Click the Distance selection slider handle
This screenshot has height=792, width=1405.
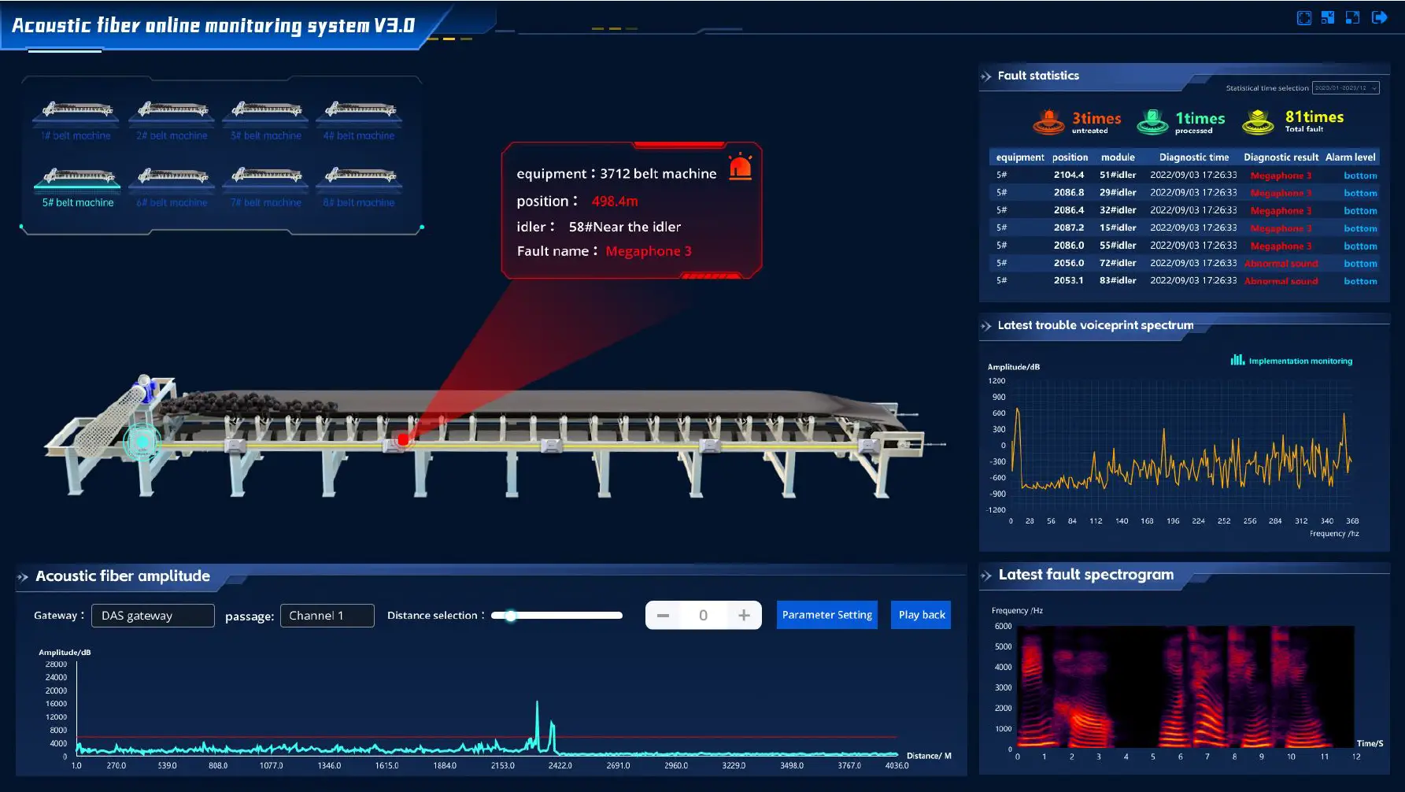(x=511, y=616)
